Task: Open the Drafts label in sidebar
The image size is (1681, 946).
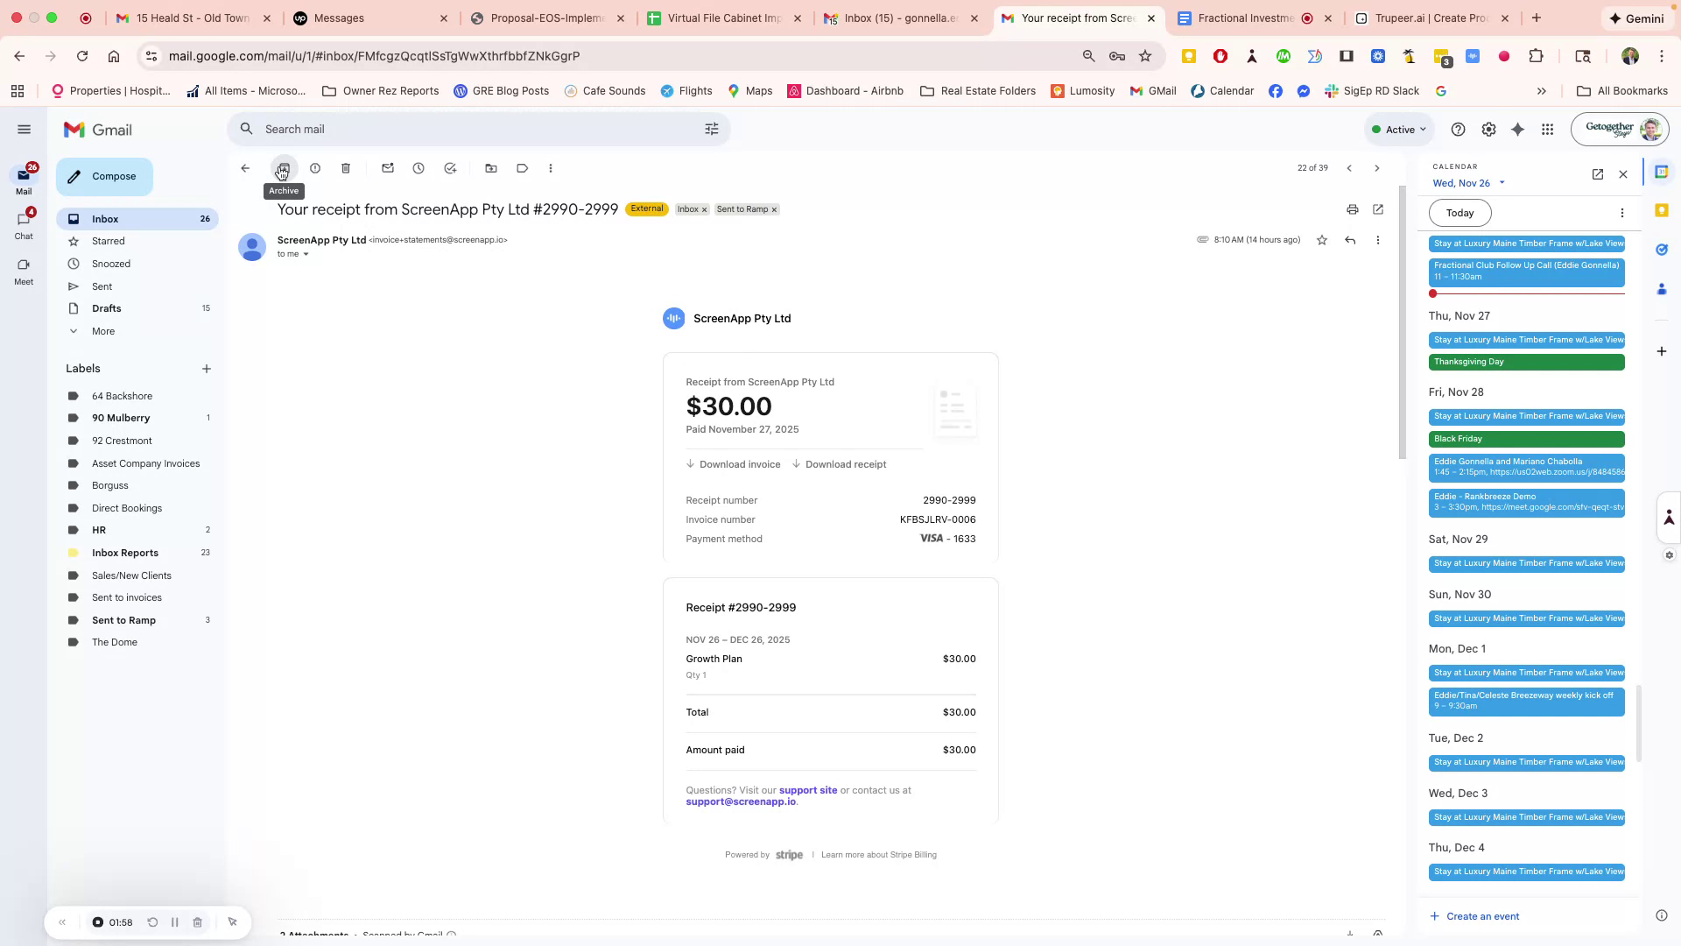Action: [x=106, y=308]
